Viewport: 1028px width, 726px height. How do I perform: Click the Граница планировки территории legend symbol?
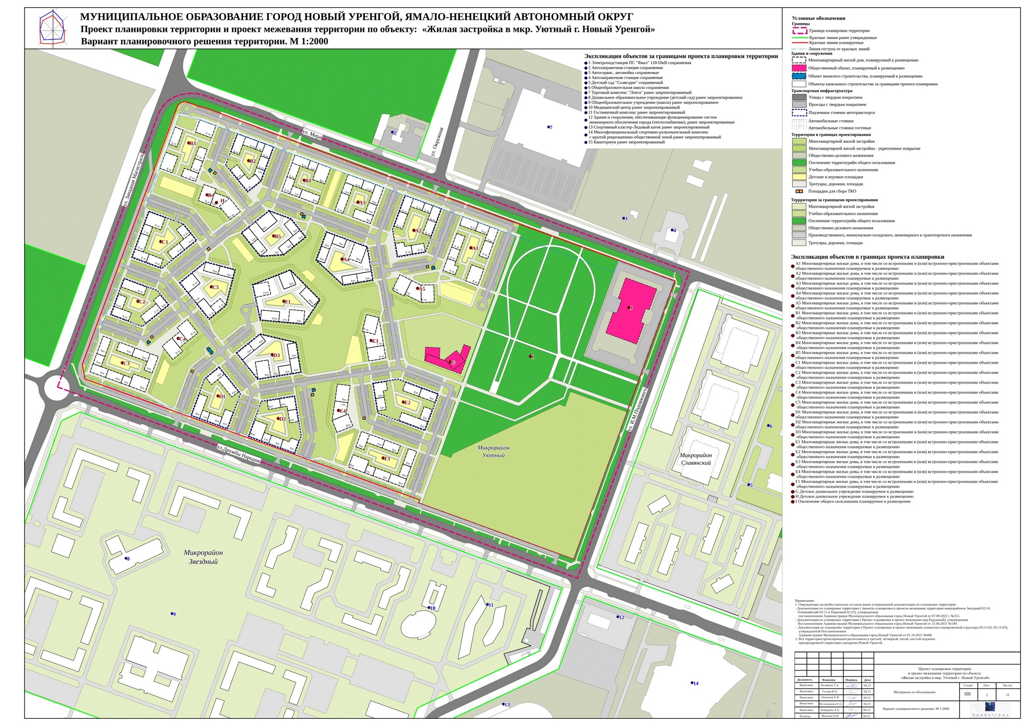coord(799,31)
